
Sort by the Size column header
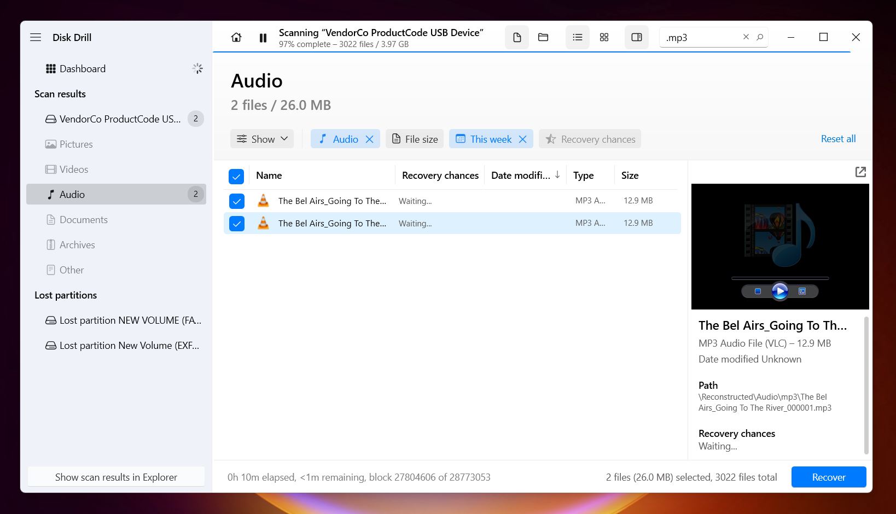point(630,176)
